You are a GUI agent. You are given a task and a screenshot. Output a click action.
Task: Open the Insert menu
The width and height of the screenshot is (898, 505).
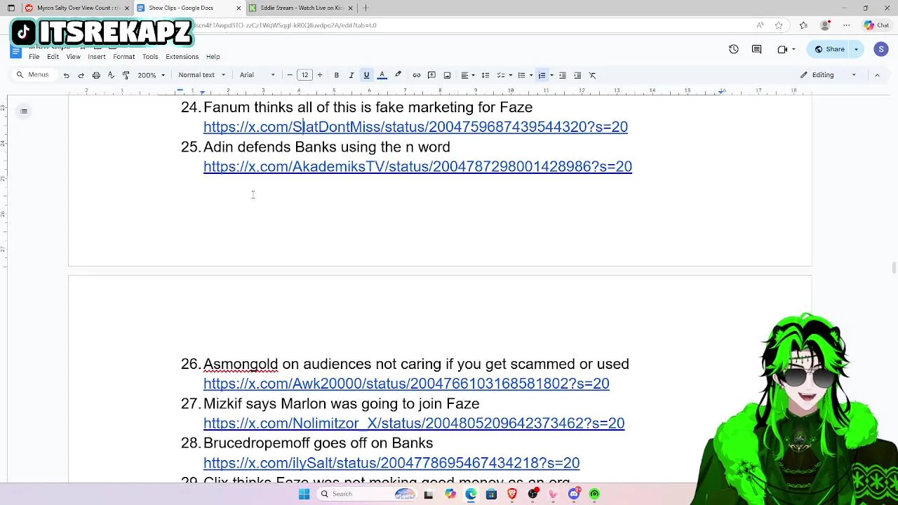click(97, 57)
